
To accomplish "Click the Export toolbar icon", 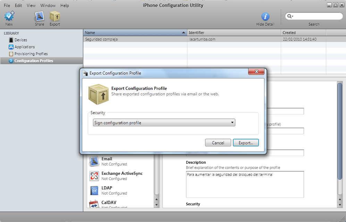I will pyautogui.click(x=55, y=16).
